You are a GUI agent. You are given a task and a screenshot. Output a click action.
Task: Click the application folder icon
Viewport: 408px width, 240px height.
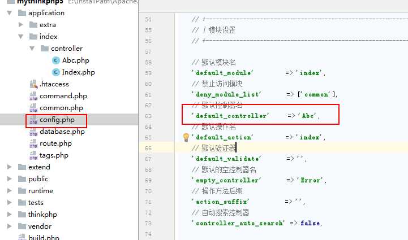[x=22, y=13]
